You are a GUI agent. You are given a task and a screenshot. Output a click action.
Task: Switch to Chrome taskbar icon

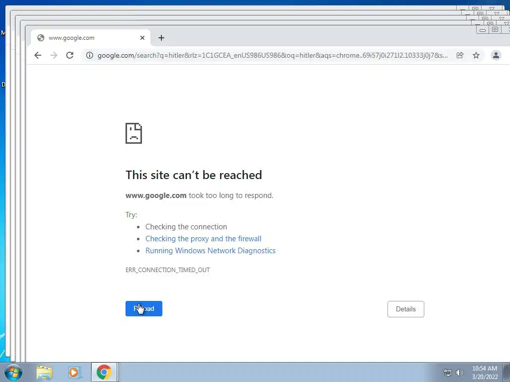(x=104, y=372)
